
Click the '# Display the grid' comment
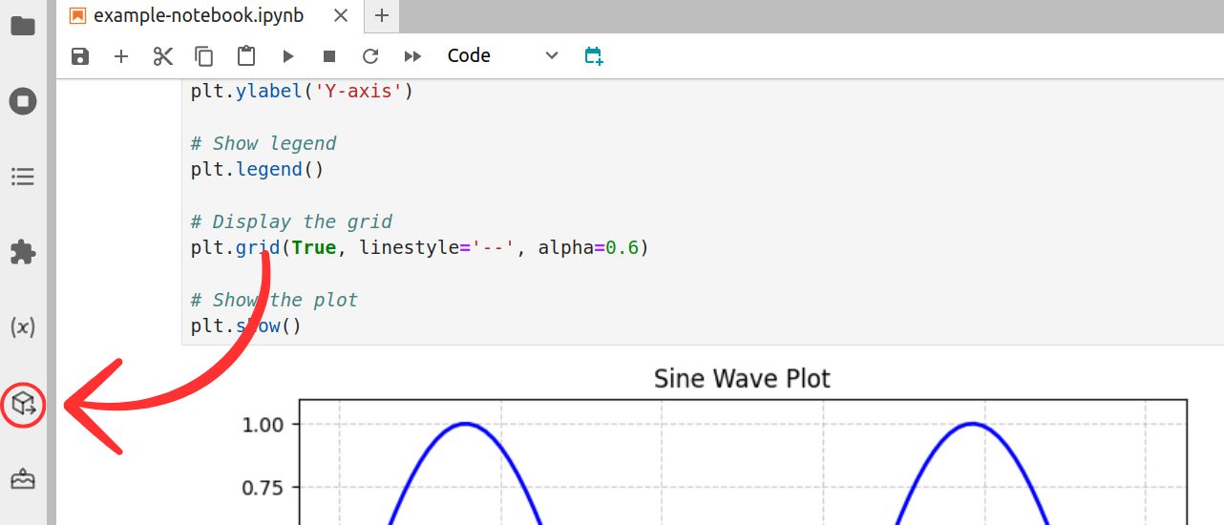(291, 221)
